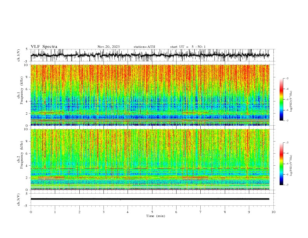Click the "ch.3(V)" axis label
The image size is (308, 238).
(19, 199)
